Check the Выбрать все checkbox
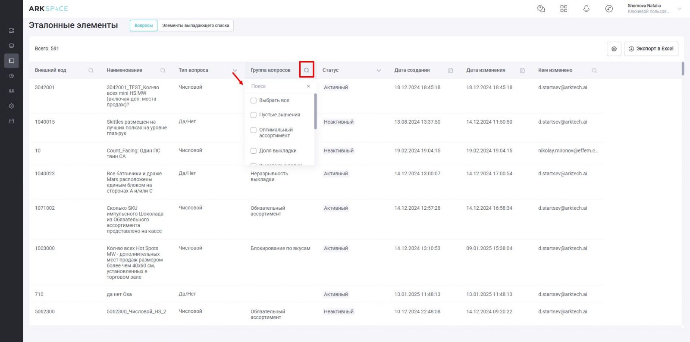This screenshot has width=690, height=342. (254, 100)
